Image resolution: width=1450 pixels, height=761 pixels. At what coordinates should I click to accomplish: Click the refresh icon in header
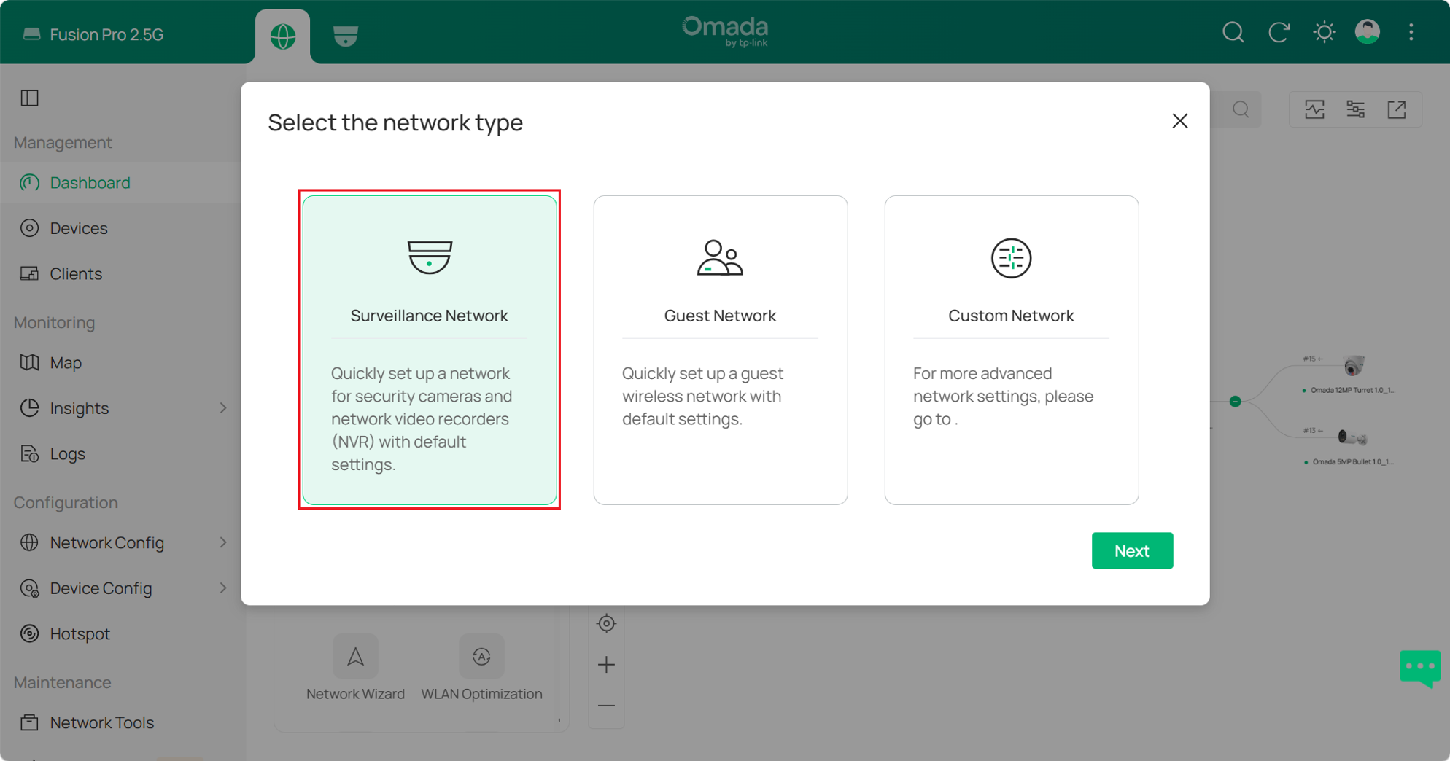(x=1279, y=33)
